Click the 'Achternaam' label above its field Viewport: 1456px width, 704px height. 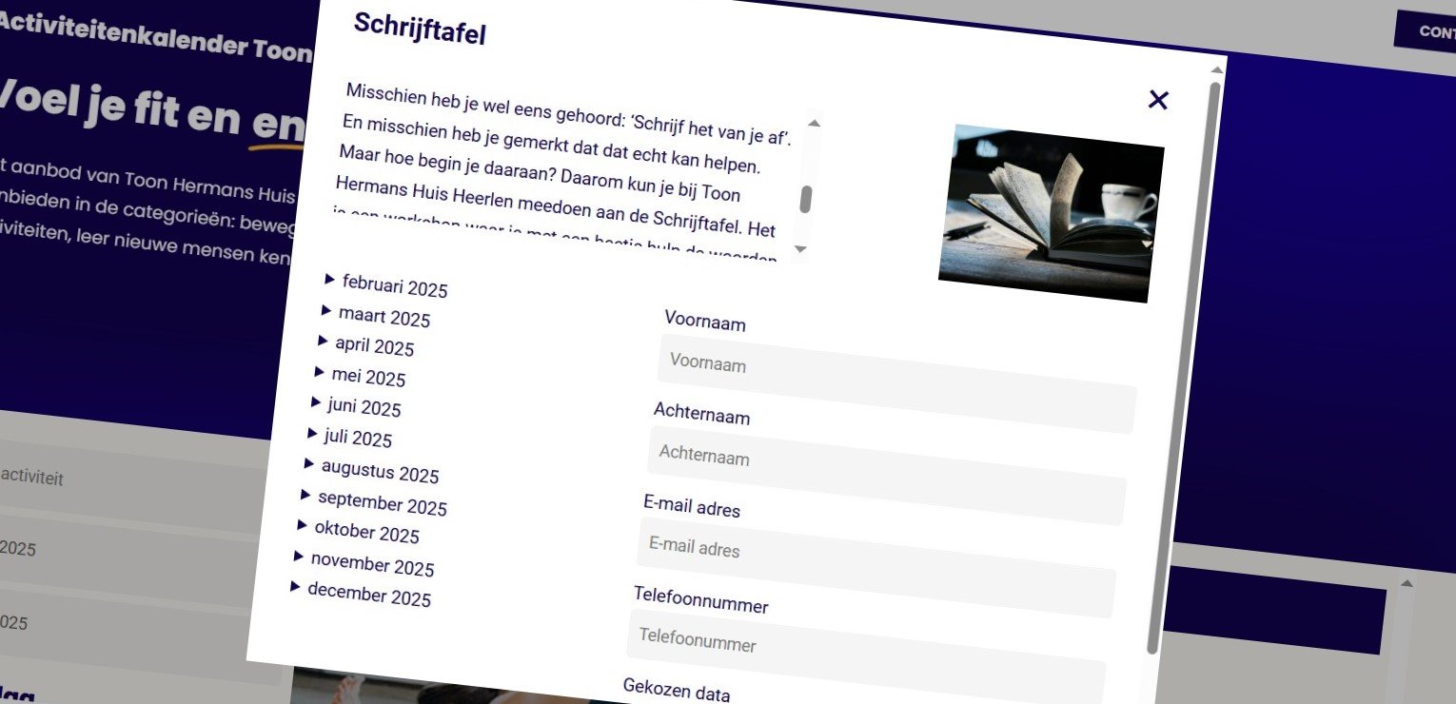click(x=702, y=414)
